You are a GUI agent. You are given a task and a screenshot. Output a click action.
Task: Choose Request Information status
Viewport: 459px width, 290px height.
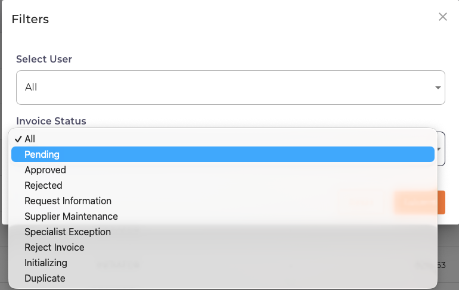pyautogui.click(x=68, y=201)
